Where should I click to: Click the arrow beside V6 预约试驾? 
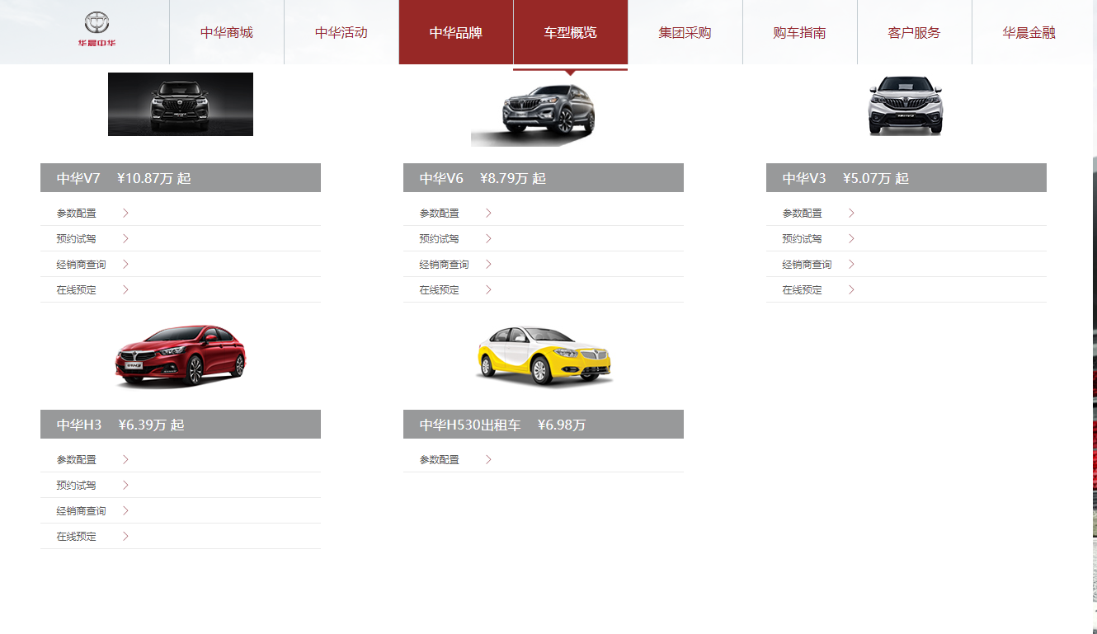(488, 238)
